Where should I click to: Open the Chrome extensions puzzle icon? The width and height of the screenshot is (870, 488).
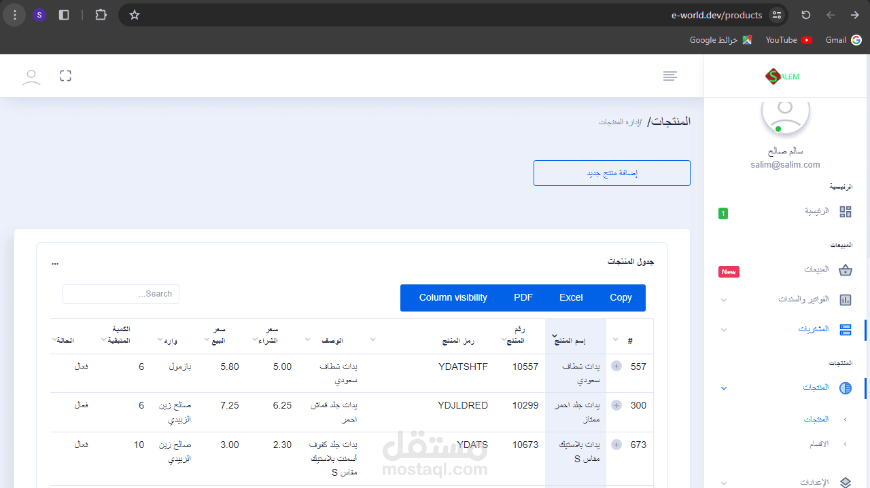(x=101, y=15)
